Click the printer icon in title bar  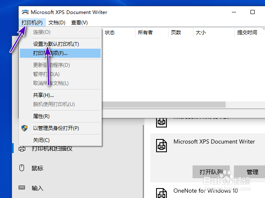click(25, 12)
